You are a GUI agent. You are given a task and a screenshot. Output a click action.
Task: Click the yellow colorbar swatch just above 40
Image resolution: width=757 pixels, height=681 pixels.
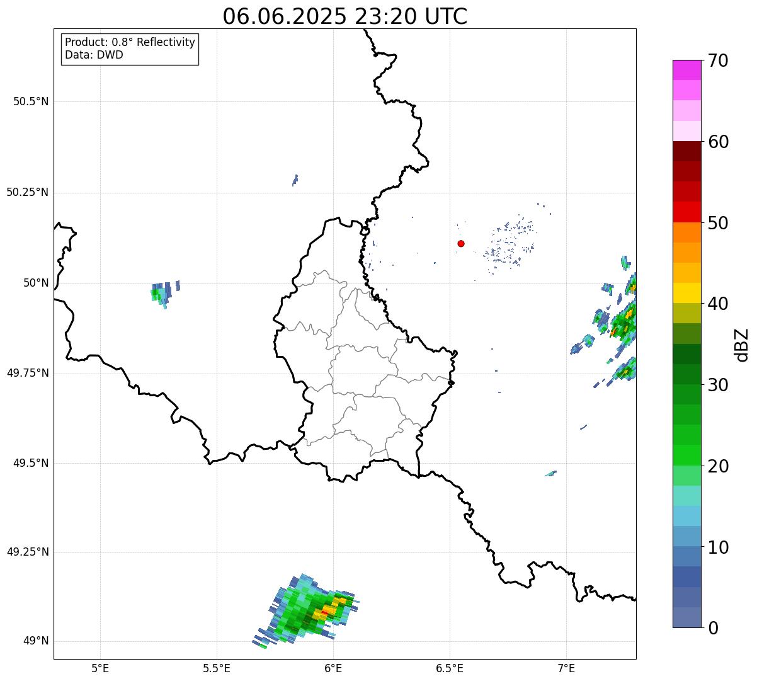click(x=686, y=293)
